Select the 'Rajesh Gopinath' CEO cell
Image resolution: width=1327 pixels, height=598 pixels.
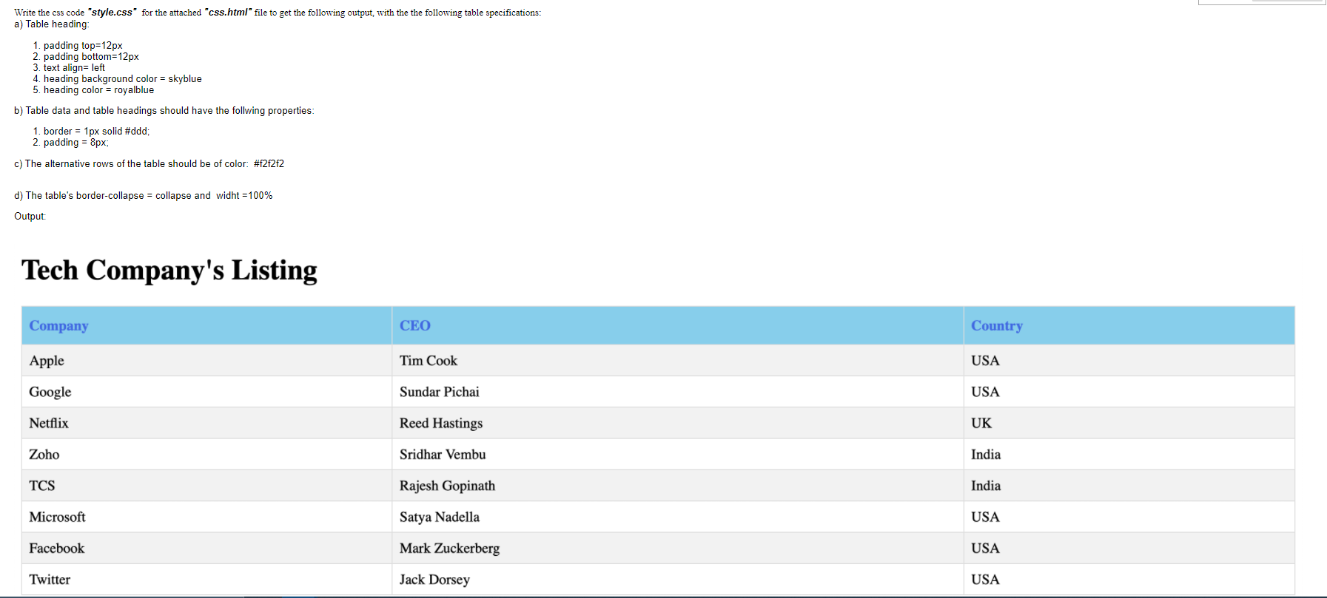pyautogui.click(x=677, y=486)
